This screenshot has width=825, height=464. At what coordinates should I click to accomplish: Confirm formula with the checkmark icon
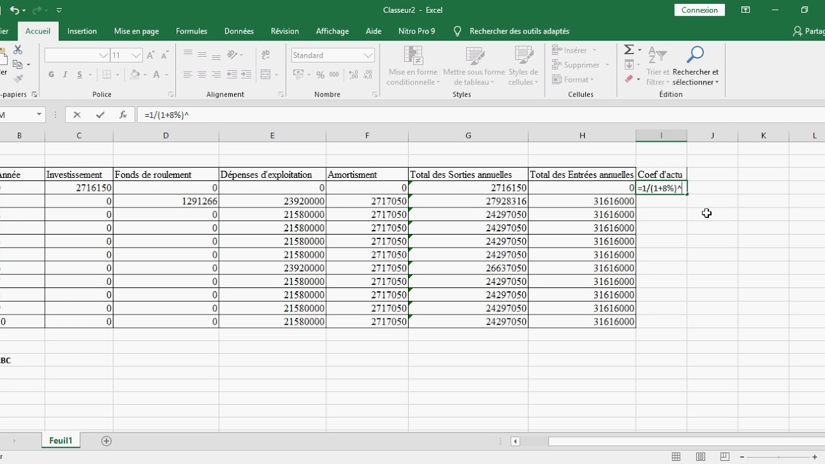[100, 115]
